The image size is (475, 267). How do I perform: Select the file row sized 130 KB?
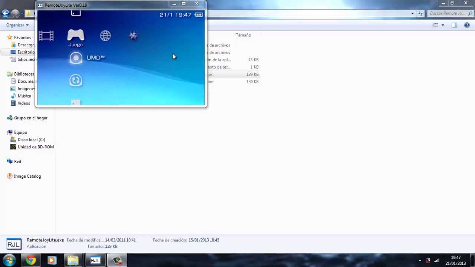[x=233, y=82]
